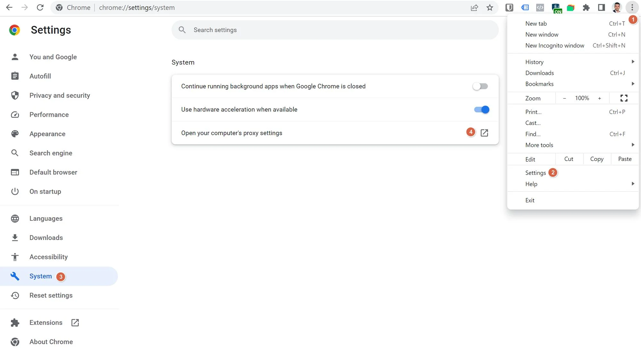Toggle hardware acceleration when available
Image resolution: width=641 pixels, height=351 pixels.
click(481, 109)
